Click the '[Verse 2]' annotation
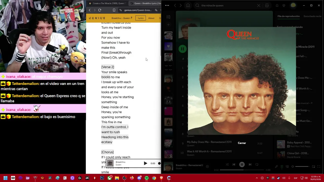This screenshot has width=324, height=182. [x=108, y=67]
